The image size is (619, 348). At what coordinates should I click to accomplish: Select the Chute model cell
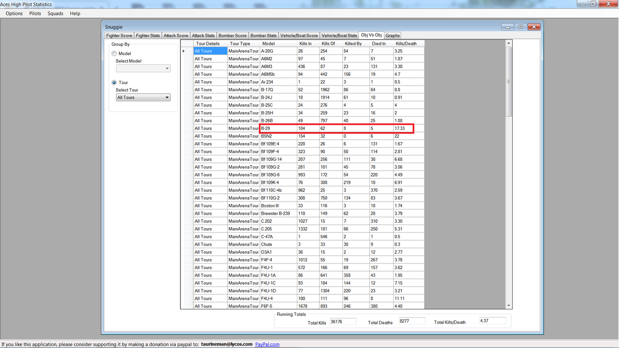coord(278,244)
